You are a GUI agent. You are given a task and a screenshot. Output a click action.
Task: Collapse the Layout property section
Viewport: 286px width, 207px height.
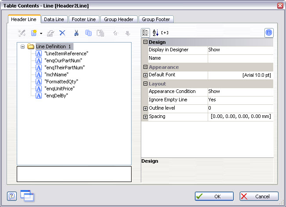point(145,84)
